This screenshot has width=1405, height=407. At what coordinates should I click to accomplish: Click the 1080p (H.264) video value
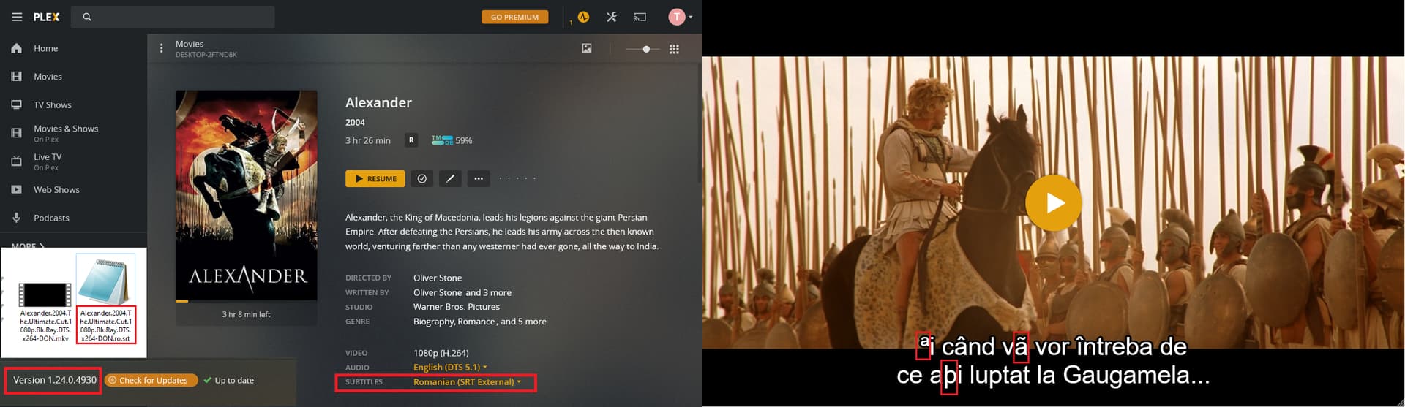[441, 354]
